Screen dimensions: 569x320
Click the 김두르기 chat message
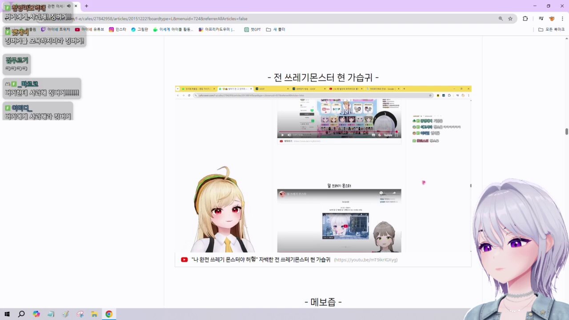pyautogui.click(x=17, y=64)
